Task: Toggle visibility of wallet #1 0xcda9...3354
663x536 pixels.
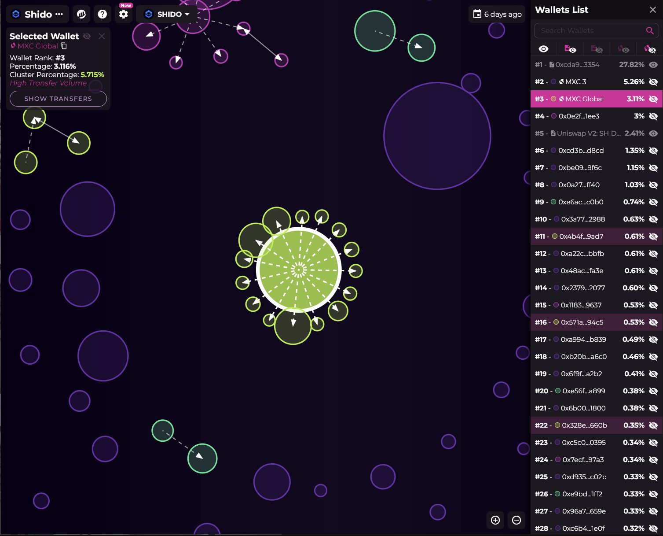Action: pos(653,64)
